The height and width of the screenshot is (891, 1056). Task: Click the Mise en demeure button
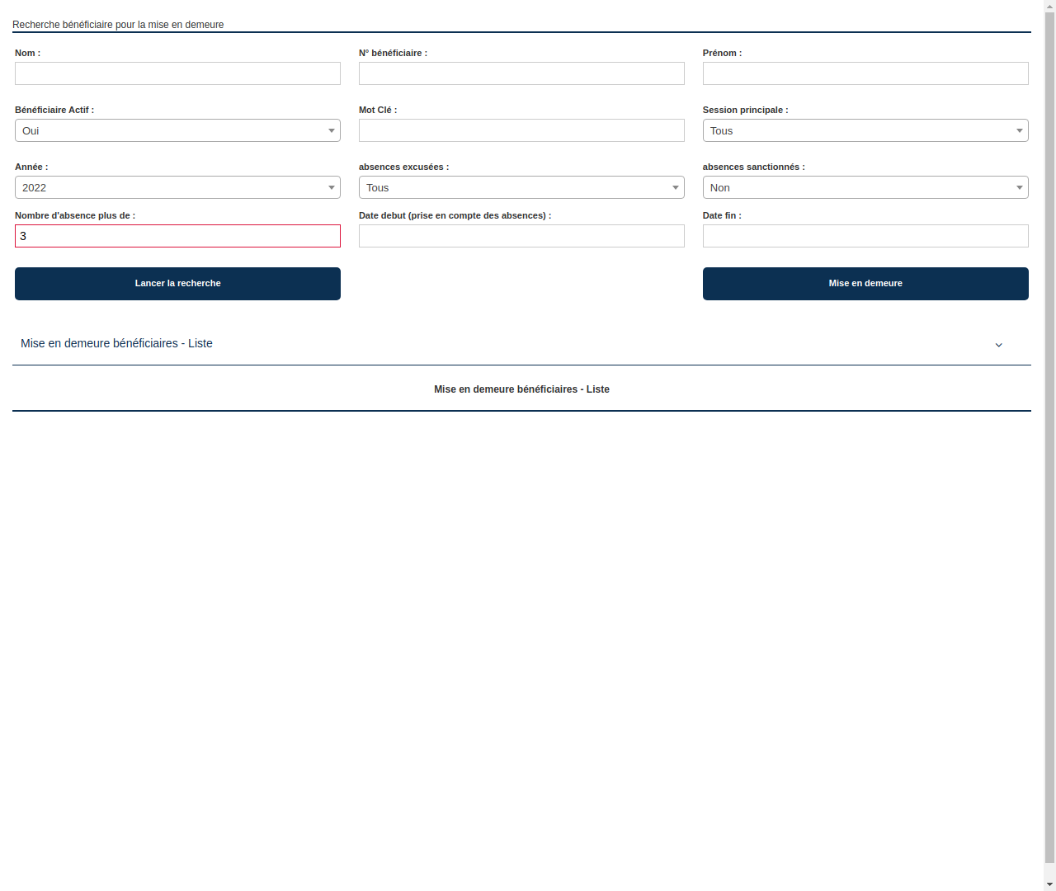click(865, 283)
